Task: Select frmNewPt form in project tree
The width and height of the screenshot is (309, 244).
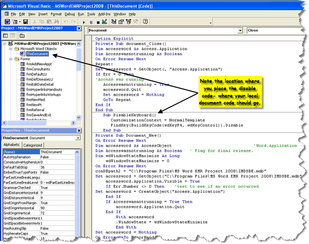Action: (33, 105)
